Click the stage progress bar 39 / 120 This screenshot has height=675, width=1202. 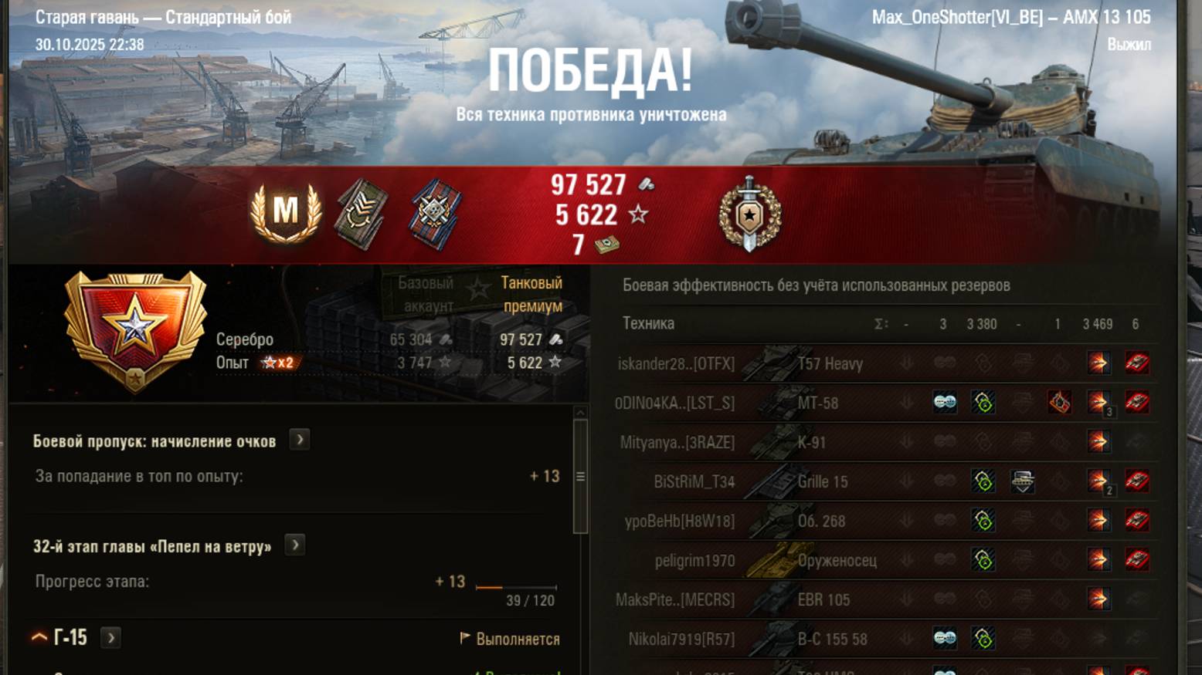(x=516, y=587)
